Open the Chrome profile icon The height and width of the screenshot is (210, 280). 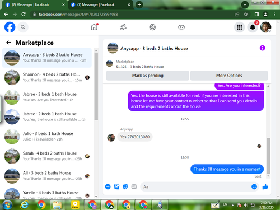[265, 14]
